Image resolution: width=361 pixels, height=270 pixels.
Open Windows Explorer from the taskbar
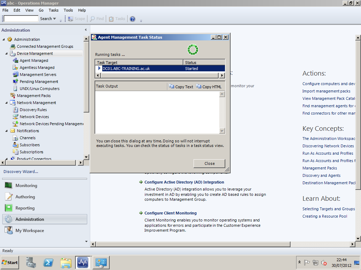(x=66, y=262)
